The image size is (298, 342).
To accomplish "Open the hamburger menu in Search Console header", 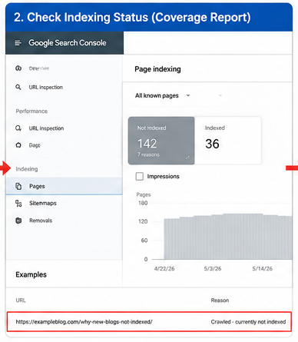I will pyautogui.click(x=18, y=43).
